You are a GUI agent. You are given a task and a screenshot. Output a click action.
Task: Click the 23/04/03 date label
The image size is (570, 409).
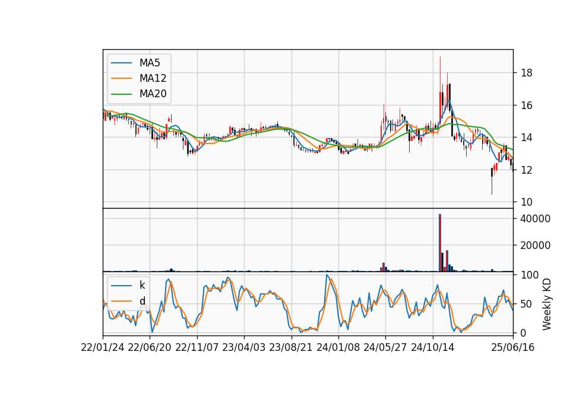[244, 348]
